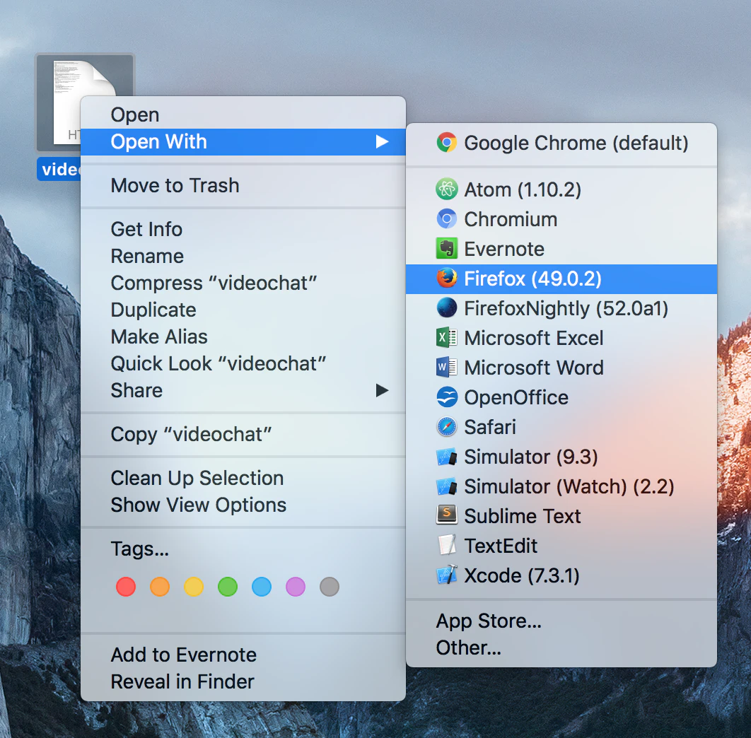The image size is (751, 738).
Task: Click the Microsoft Excel icon
Action: coord(446,338)
